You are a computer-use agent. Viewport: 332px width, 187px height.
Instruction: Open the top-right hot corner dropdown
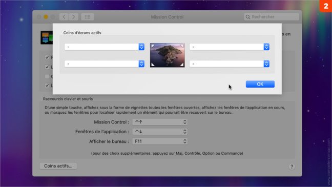click(230, 47)
